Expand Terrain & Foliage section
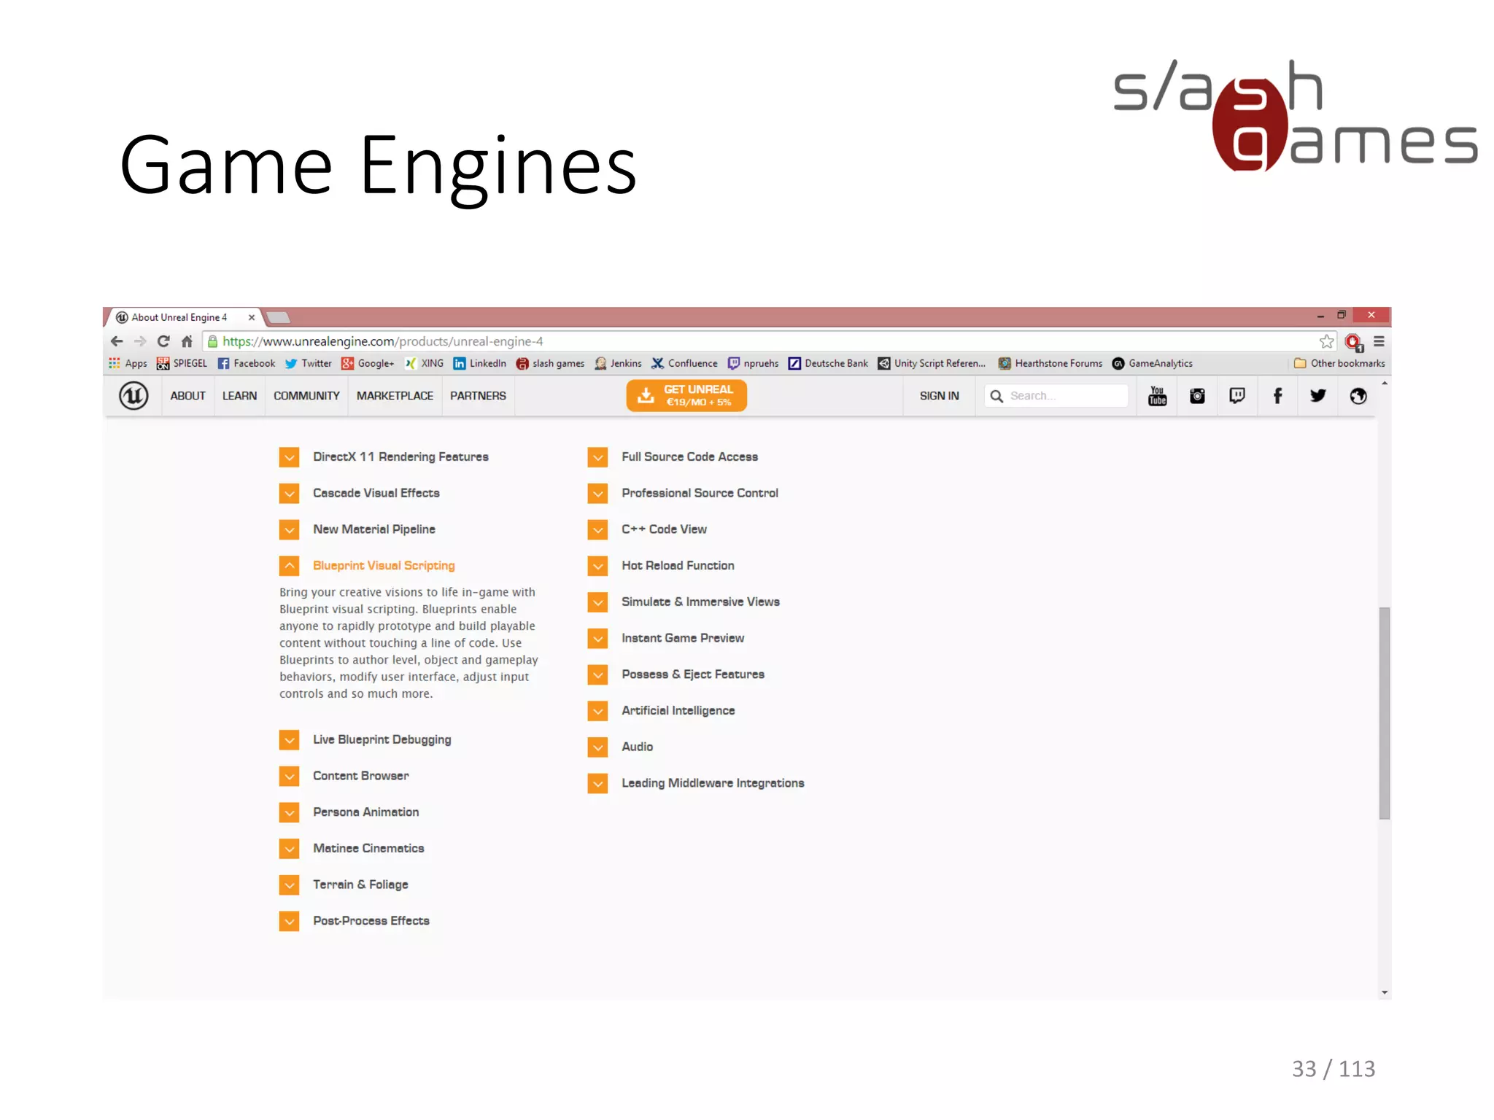The image size is (1494, 1120). click(289, 884)
